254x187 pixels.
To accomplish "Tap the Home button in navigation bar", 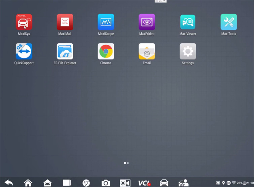I will pyautogui.click(x=28, y=183).
